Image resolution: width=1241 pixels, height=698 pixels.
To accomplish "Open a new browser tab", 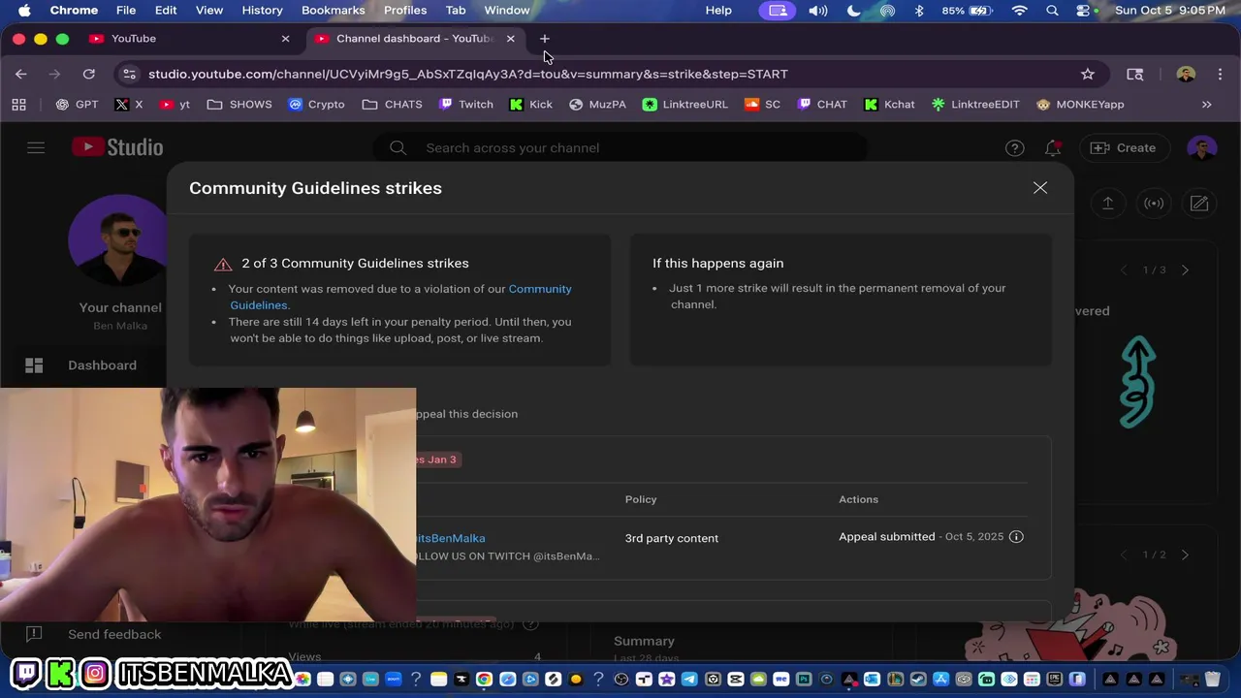I will tap(545, 39).
